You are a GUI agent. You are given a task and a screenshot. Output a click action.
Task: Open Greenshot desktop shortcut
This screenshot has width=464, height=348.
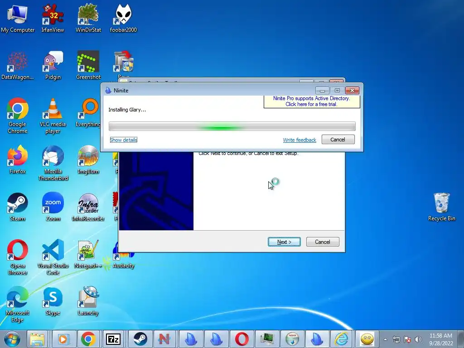click(x=88, y=65)
